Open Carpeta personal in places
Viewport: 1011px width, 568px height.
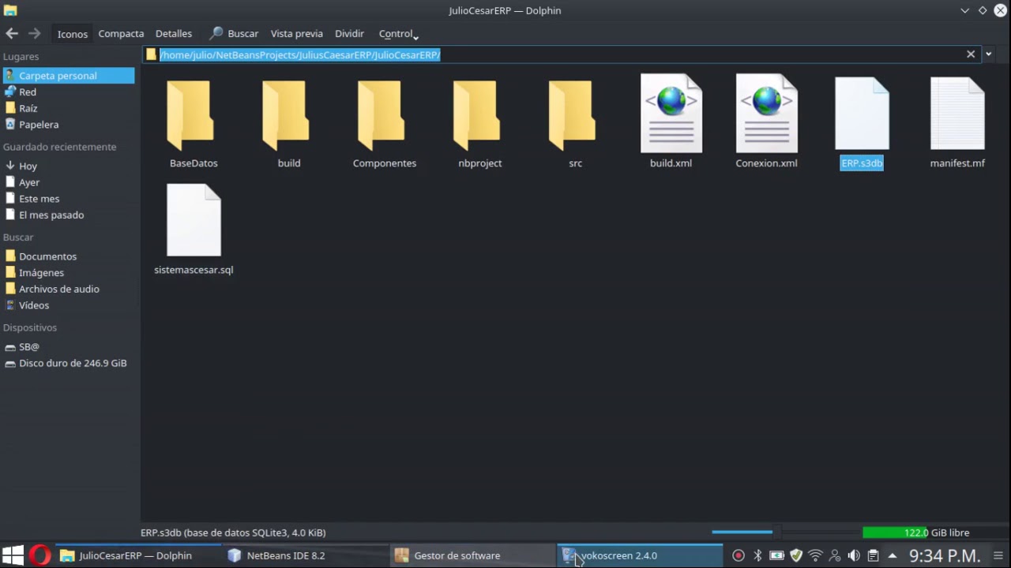[68, 76]
